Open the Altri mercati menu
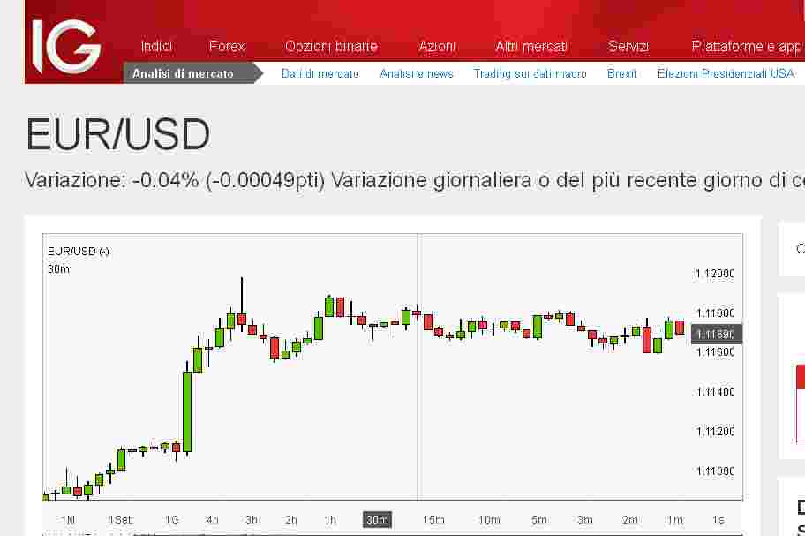The height and width of the screenshot is (536, 805). coord(531,46)
